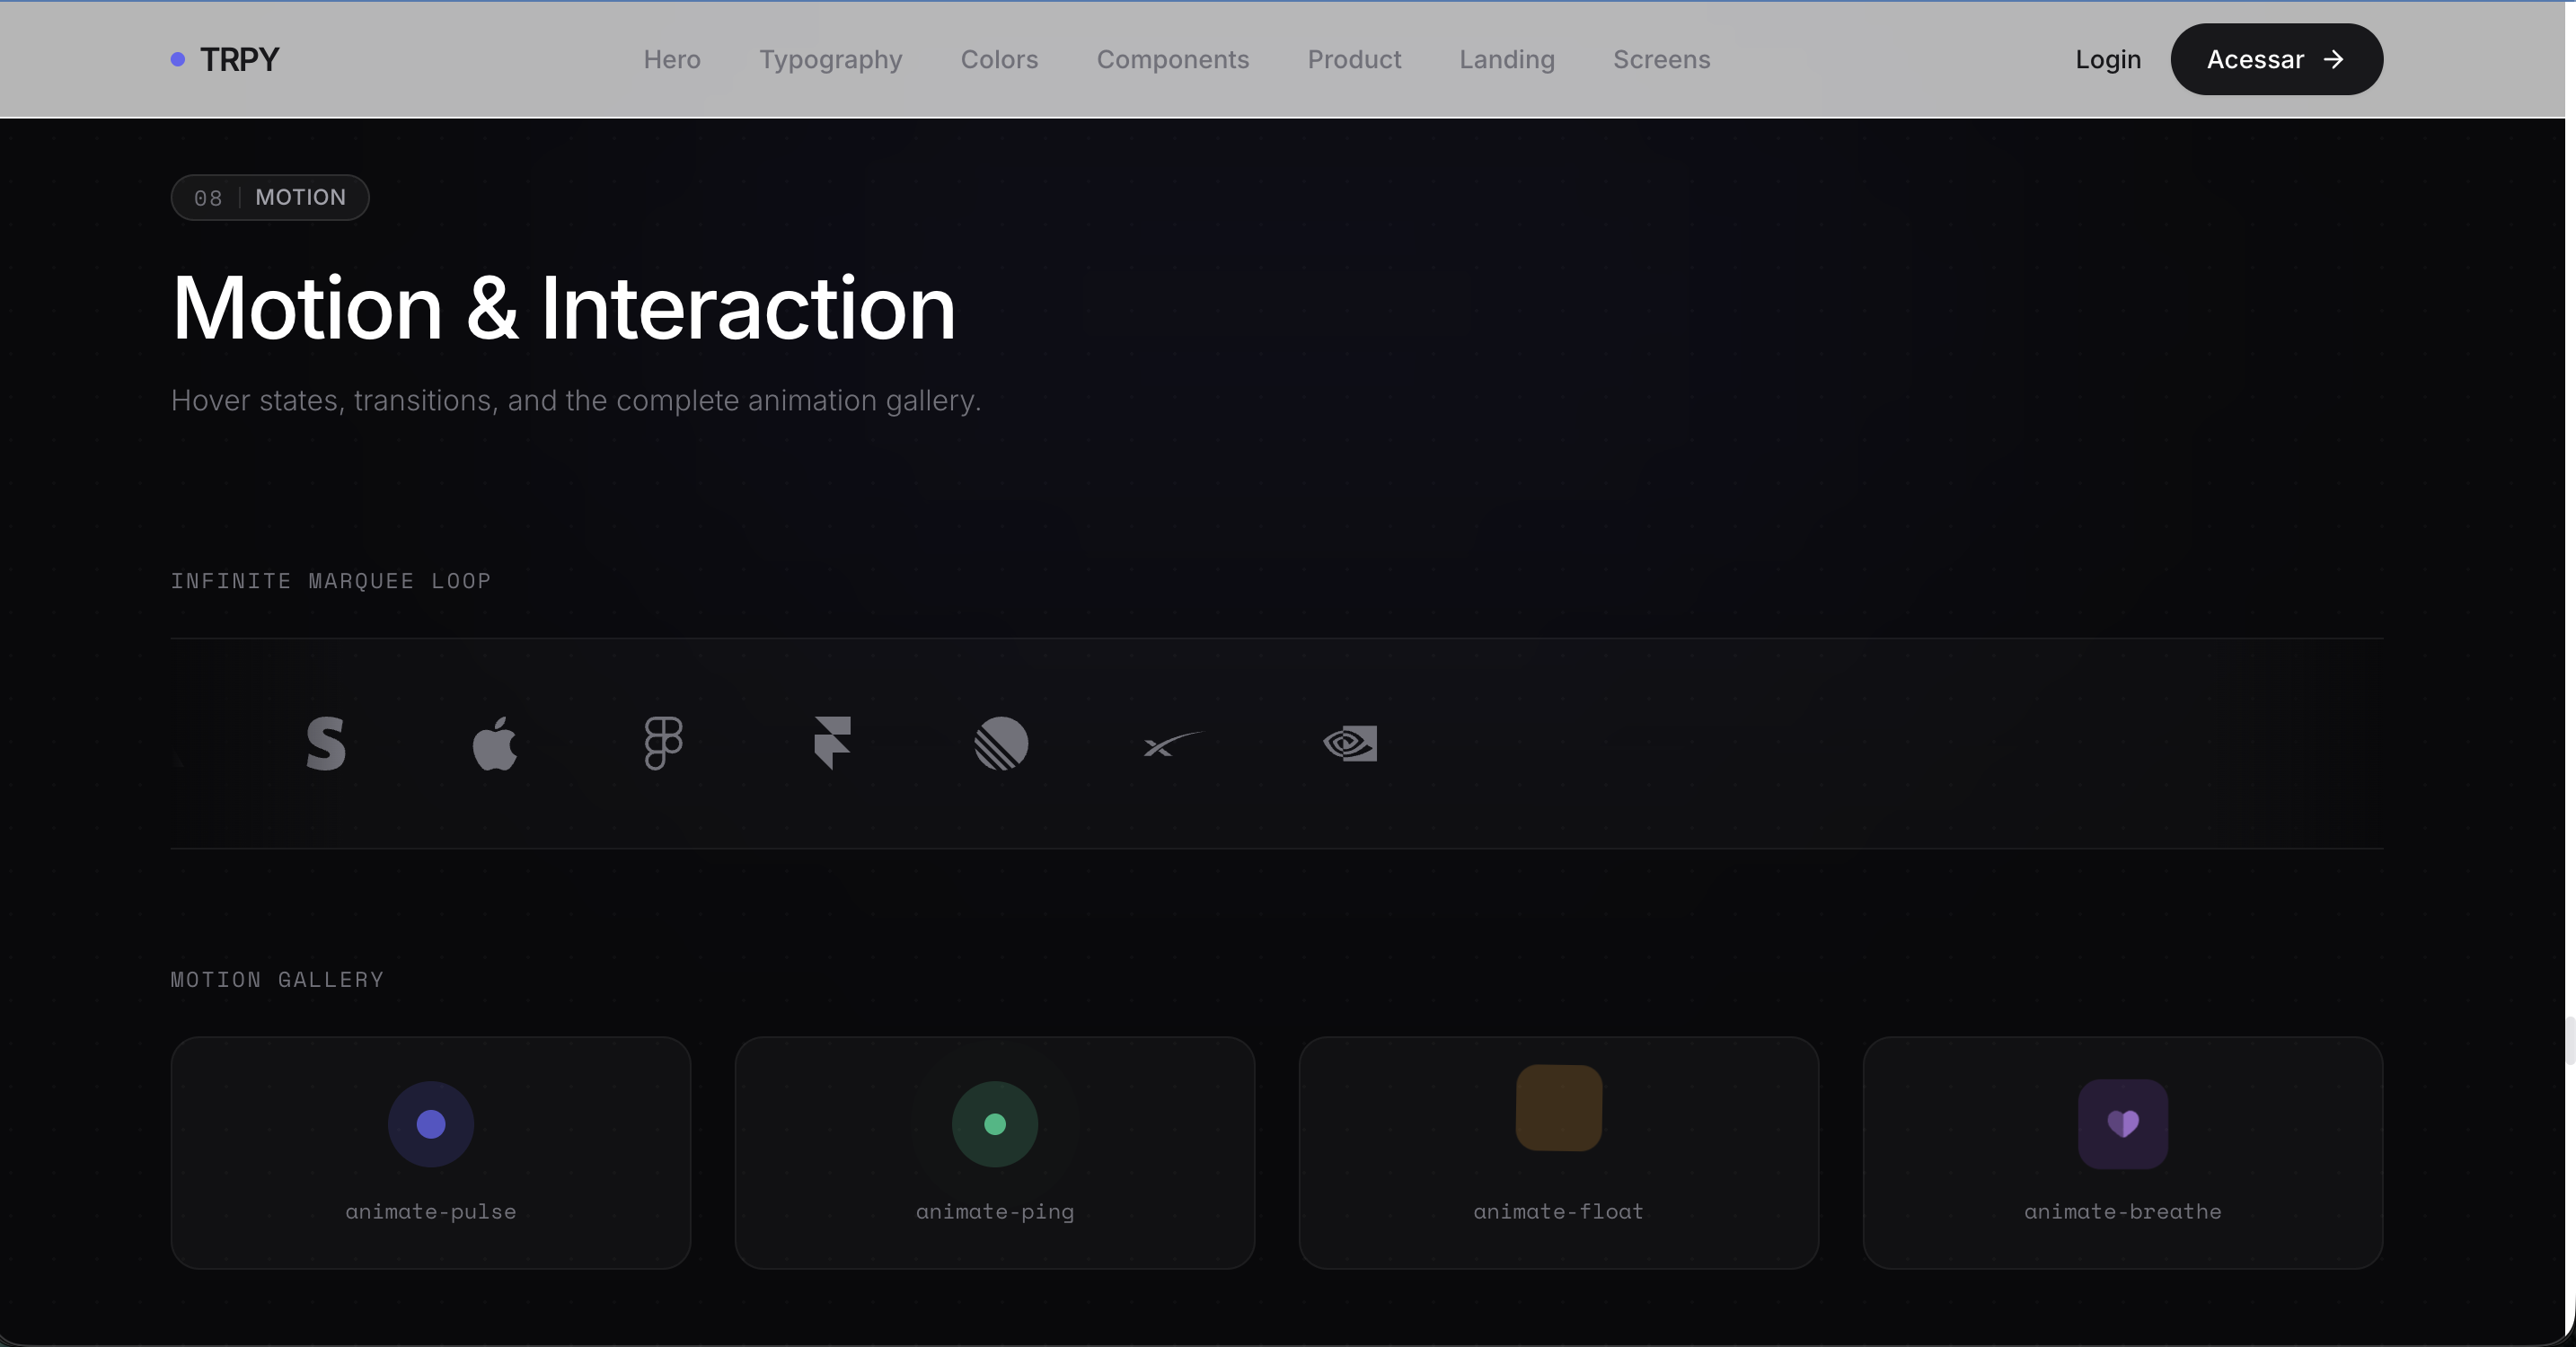Go to the Hero section
Viewport: 2576px width, 1347px height.
pos(672,60)
